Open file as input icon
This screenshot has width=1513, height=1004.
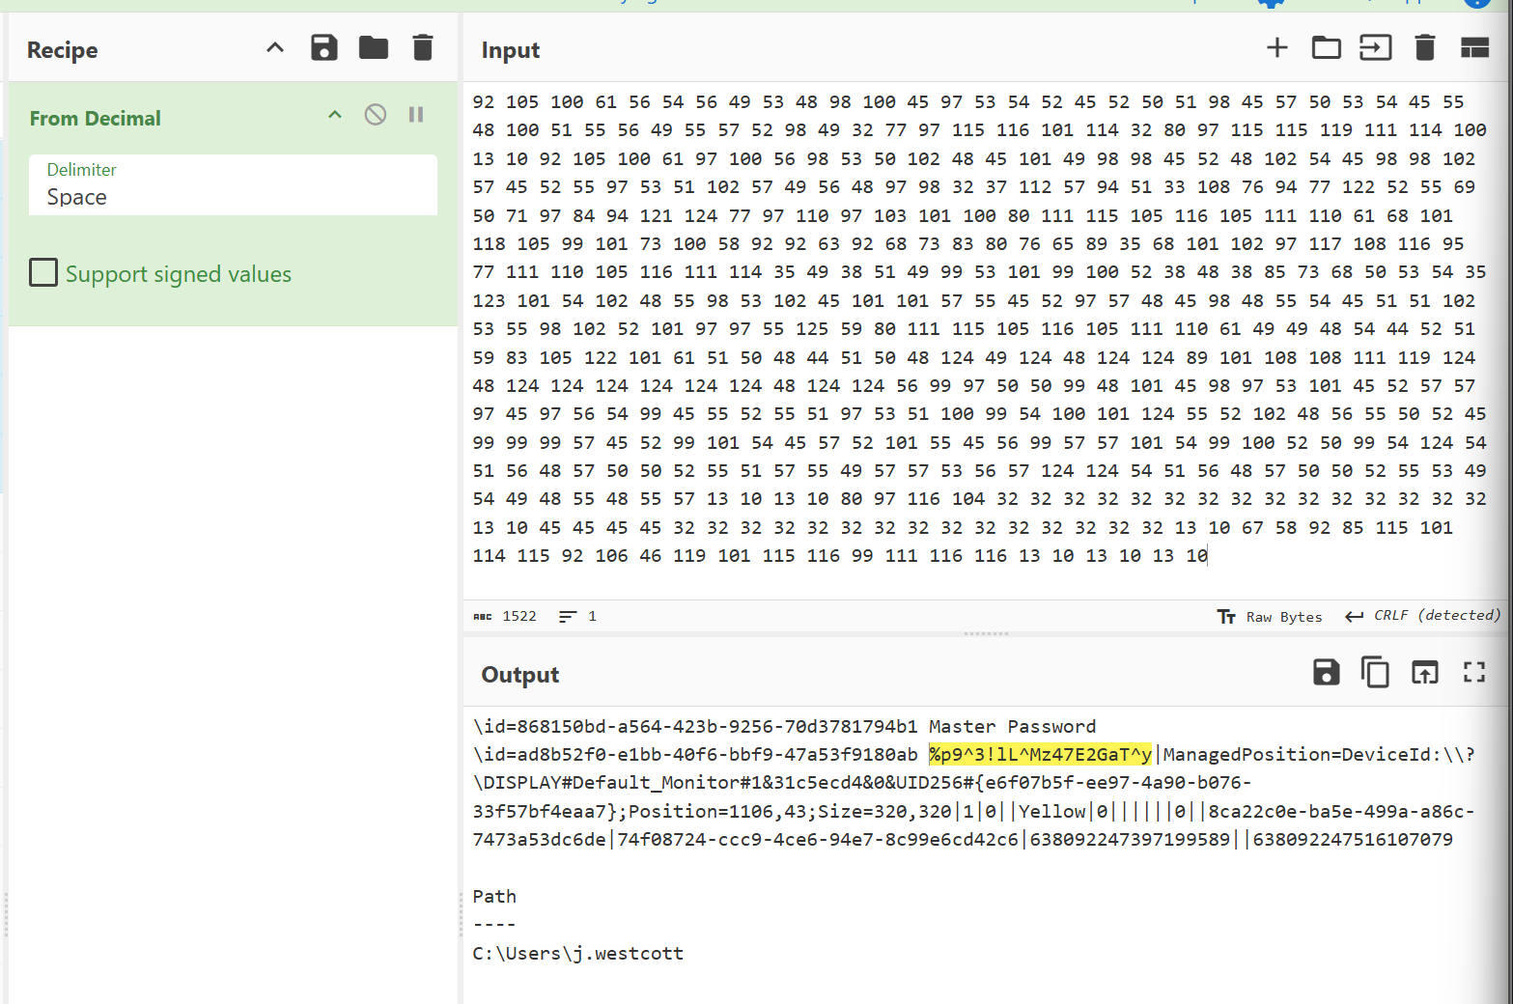1376,47
